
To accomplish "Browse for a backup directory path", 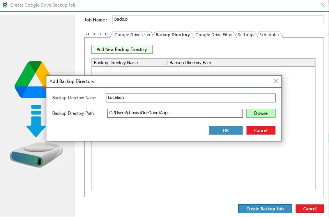I will point(261,113).
